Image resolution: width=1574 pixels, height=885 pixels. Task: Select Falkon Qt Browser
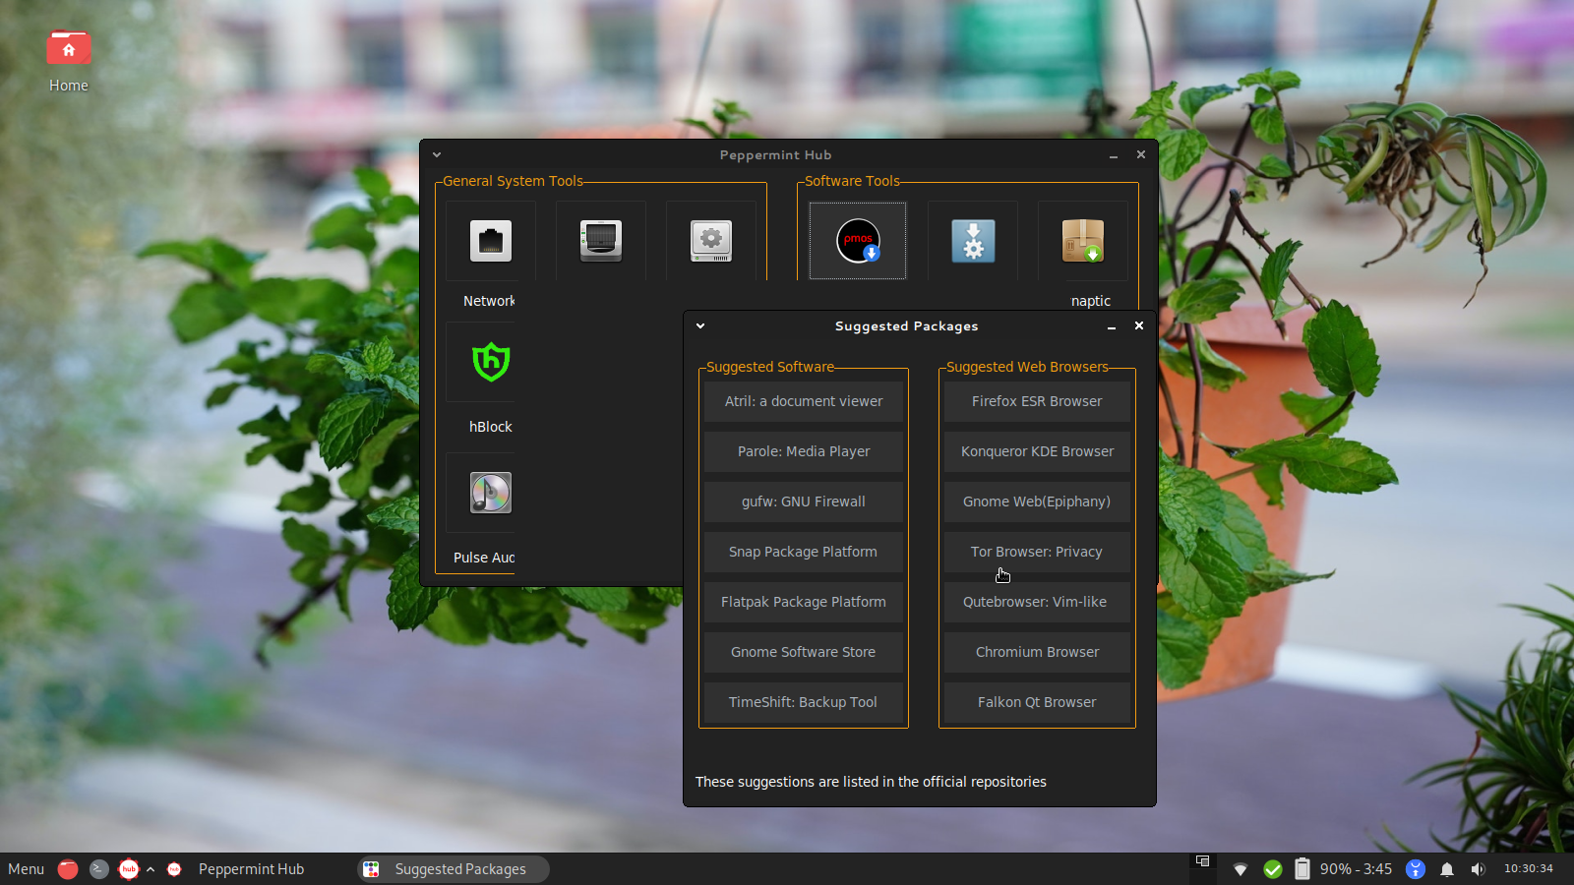[x=1037, y=702]
